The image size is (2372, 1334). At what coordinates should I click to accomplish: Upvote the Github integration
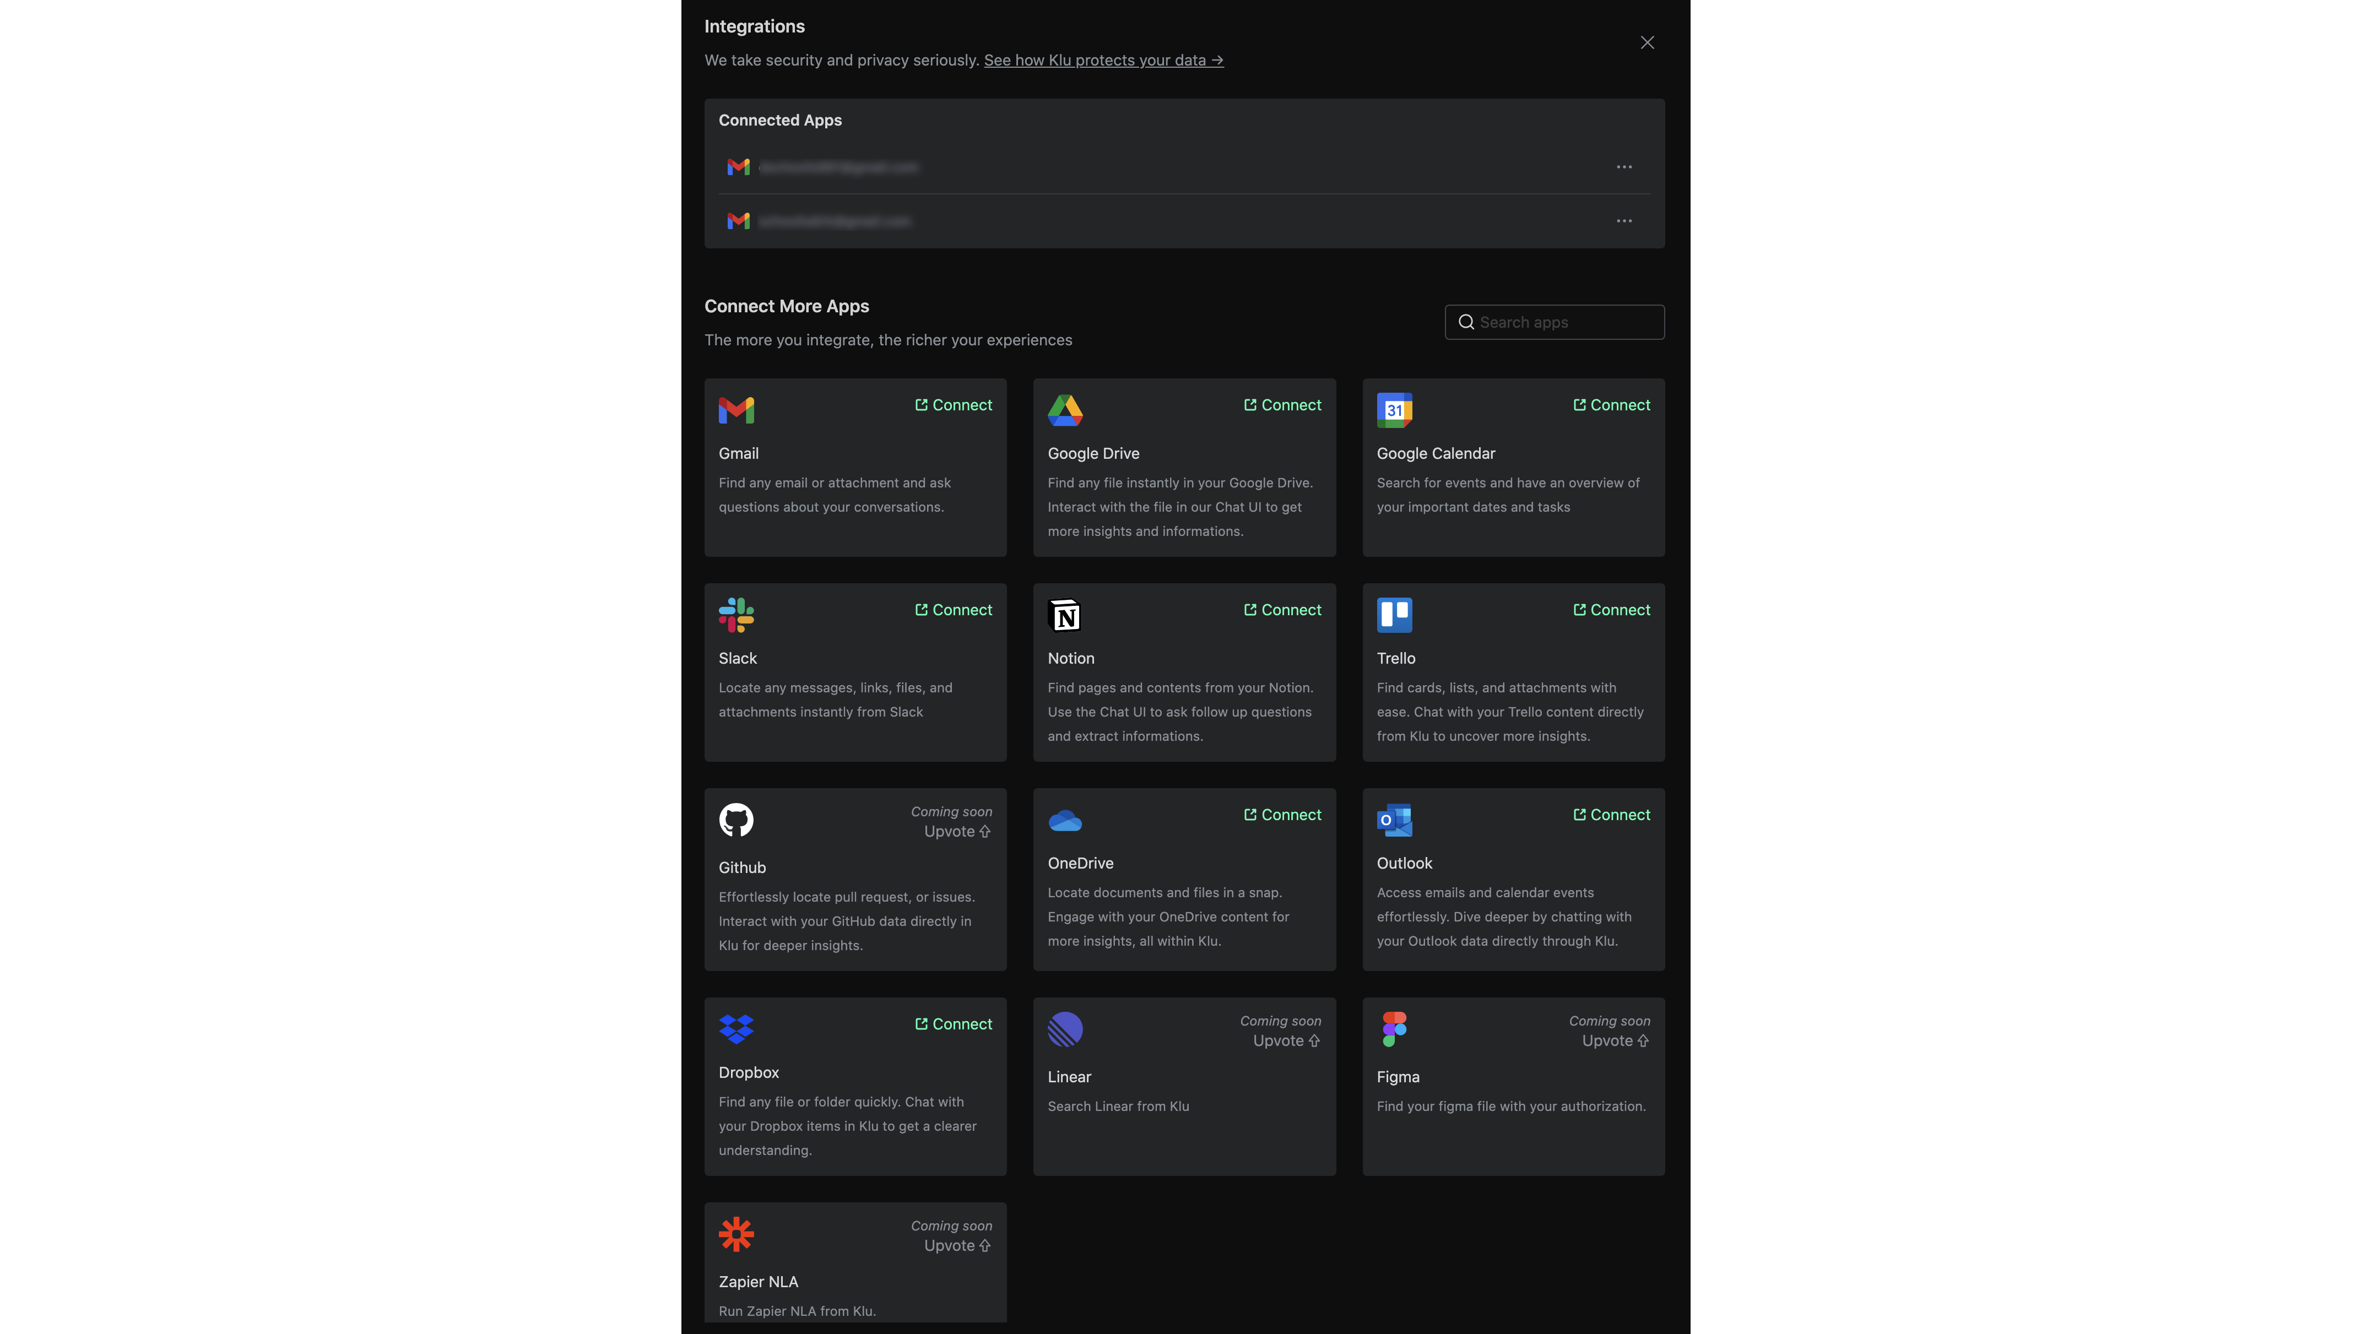pos(957,831)
